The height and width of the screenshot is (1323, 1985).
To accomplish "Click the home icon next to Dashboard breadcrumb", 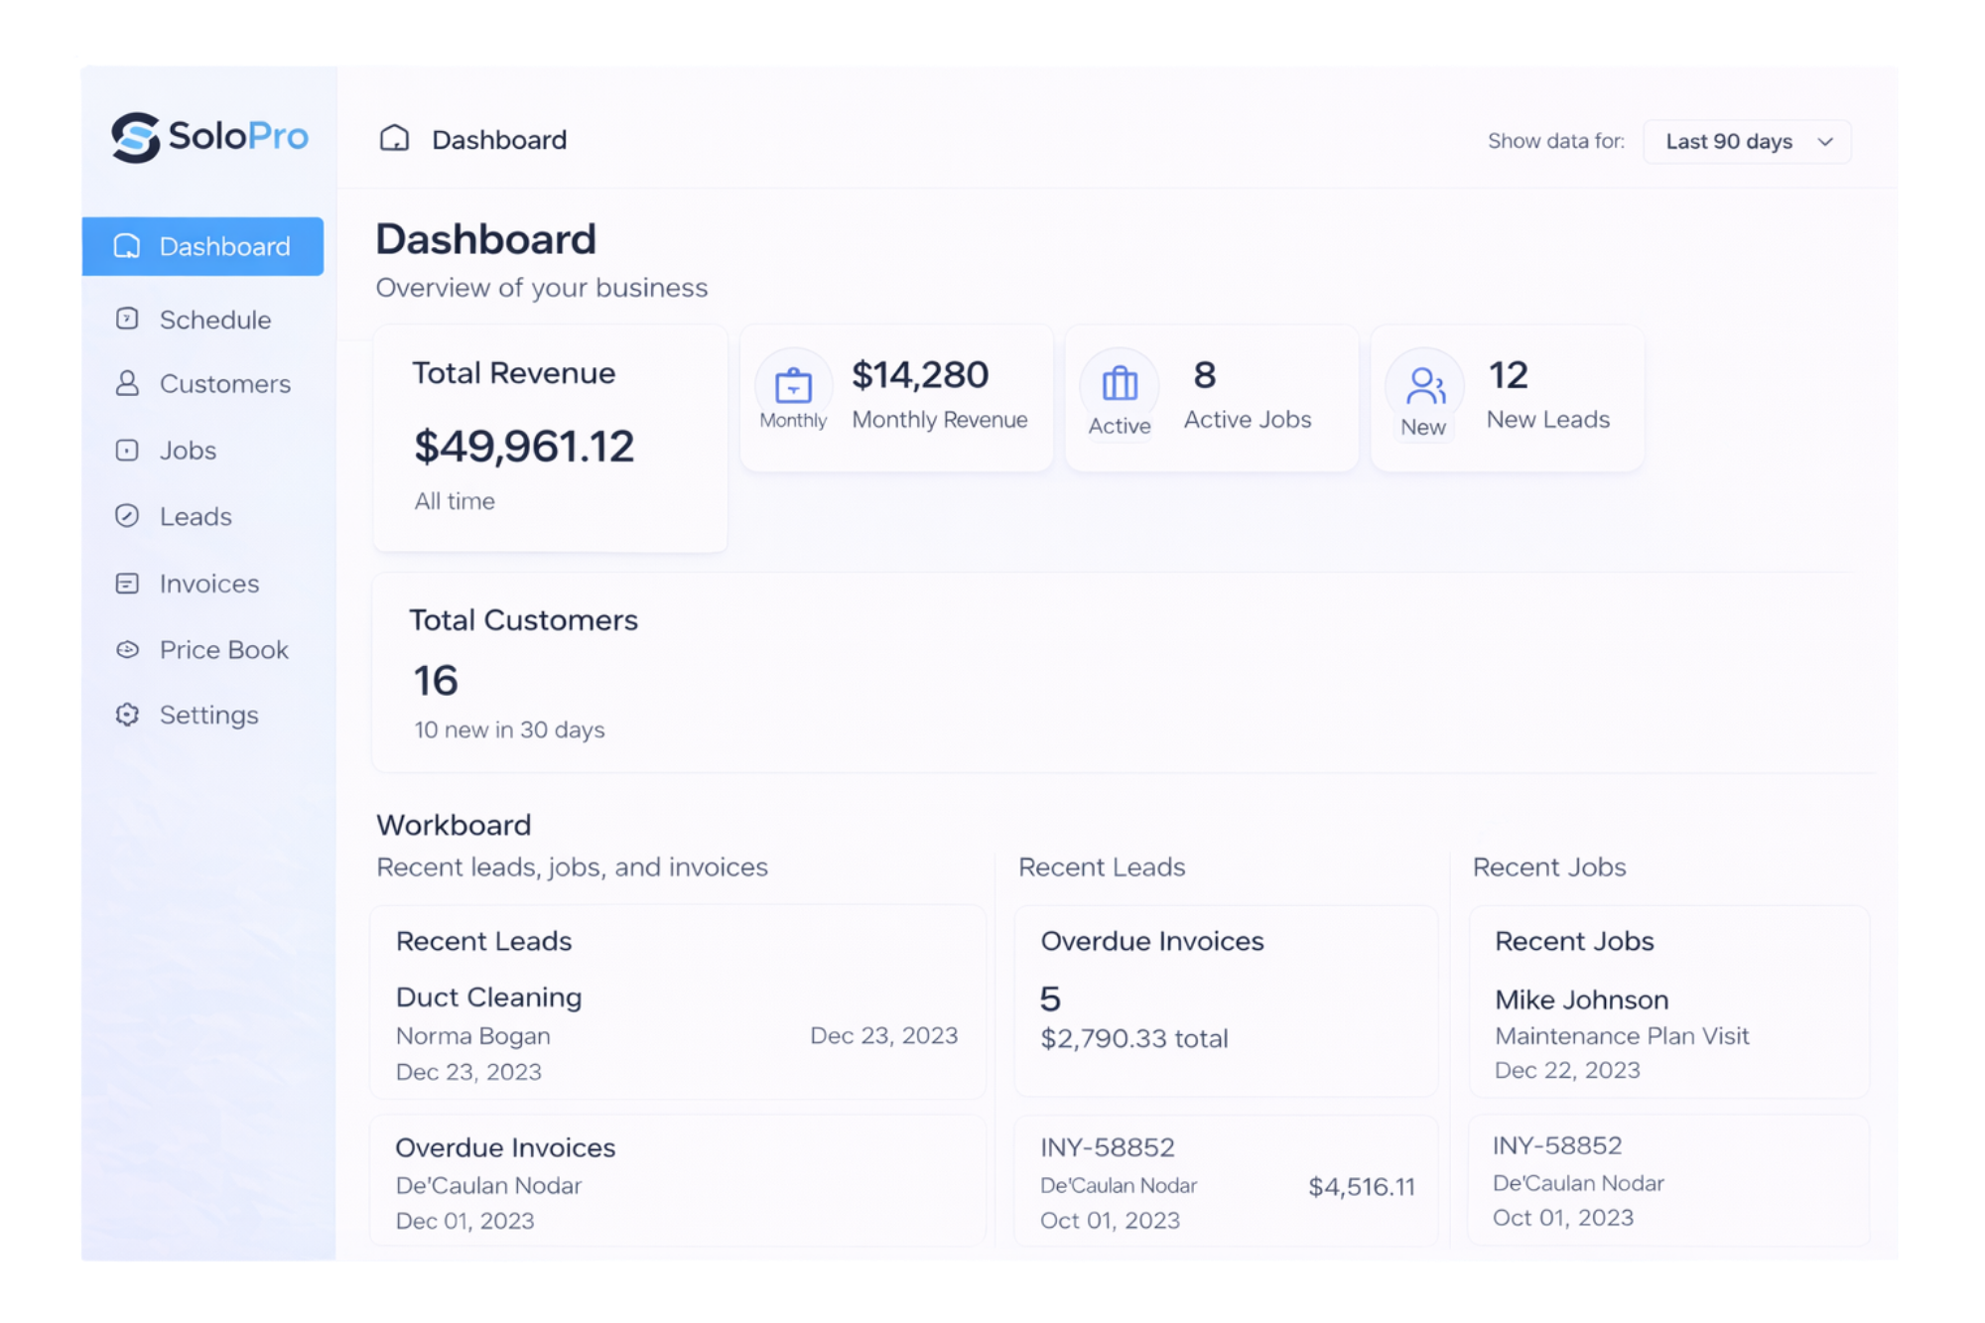I will click(x=396, y=139).
